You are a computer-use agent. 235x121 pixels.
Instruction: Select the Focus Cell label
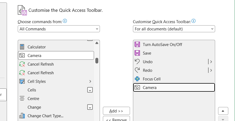pyautogui.click(x=152, y=79)
